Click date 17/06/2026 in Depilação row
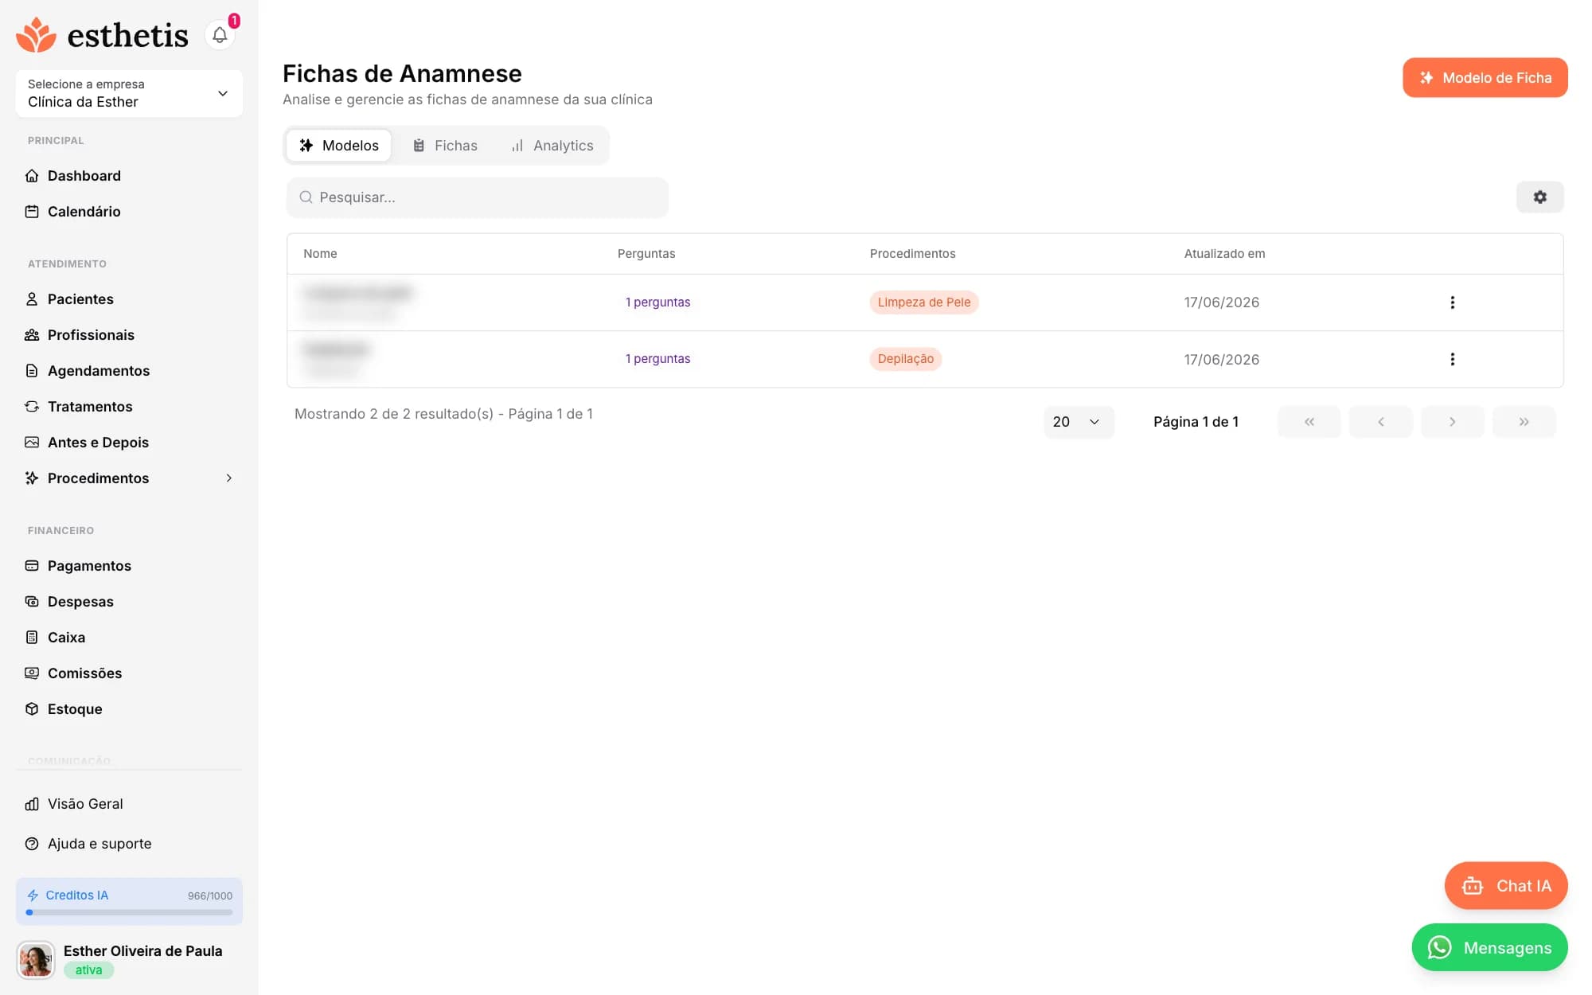 pyautogui.click(x=1222, y=360)
